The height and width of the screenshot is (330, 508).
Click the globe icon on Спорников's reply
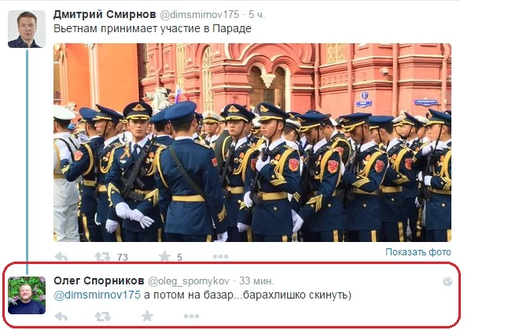[x=447, y=282]
